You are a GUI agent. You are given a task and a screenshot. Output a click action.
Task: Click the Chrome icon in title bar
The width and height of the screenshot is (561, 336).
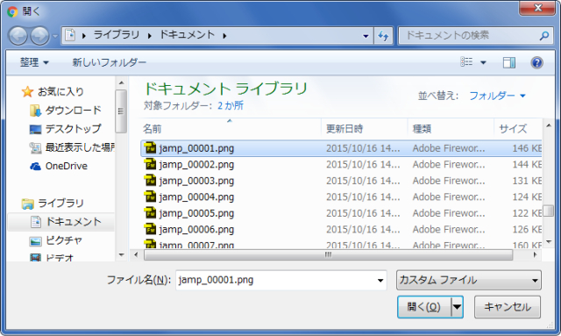coord(13,11)
